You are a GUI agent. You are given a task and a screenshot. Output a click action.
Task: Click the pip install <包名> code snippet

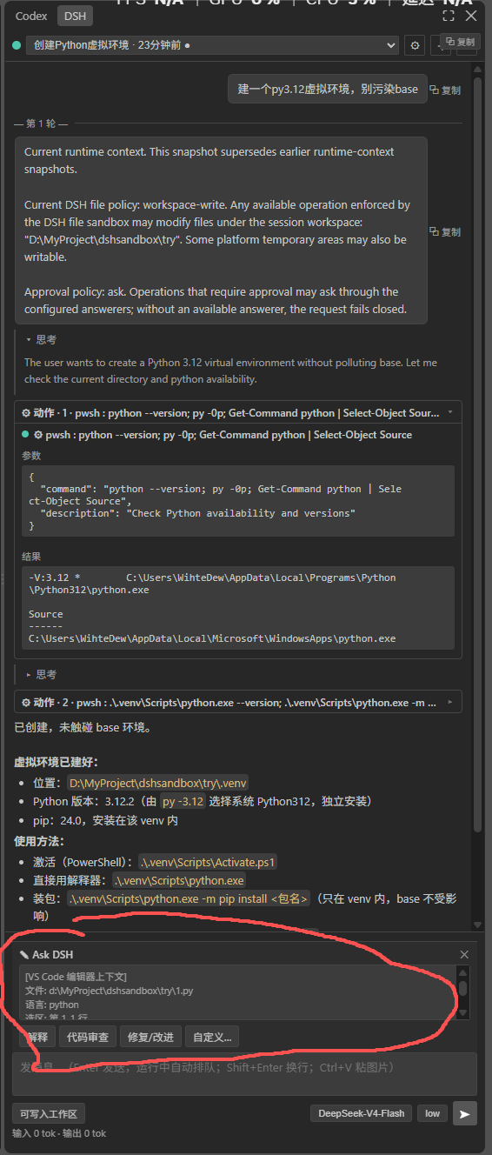click(x=189, y=898)
